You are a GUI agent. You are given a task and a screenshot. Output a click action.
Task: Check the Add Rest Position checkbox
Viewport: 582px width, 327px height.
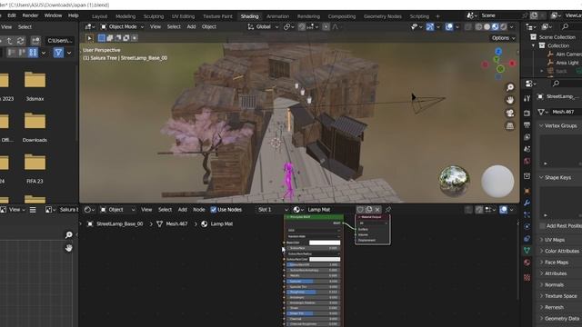542,226
